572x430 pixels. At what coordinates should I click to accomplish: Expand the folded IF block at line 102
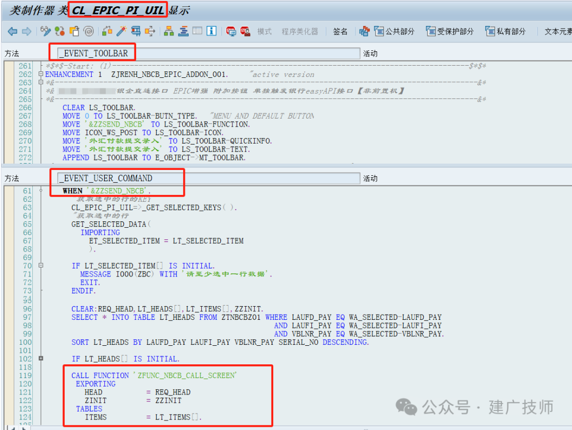pos(41,359)
